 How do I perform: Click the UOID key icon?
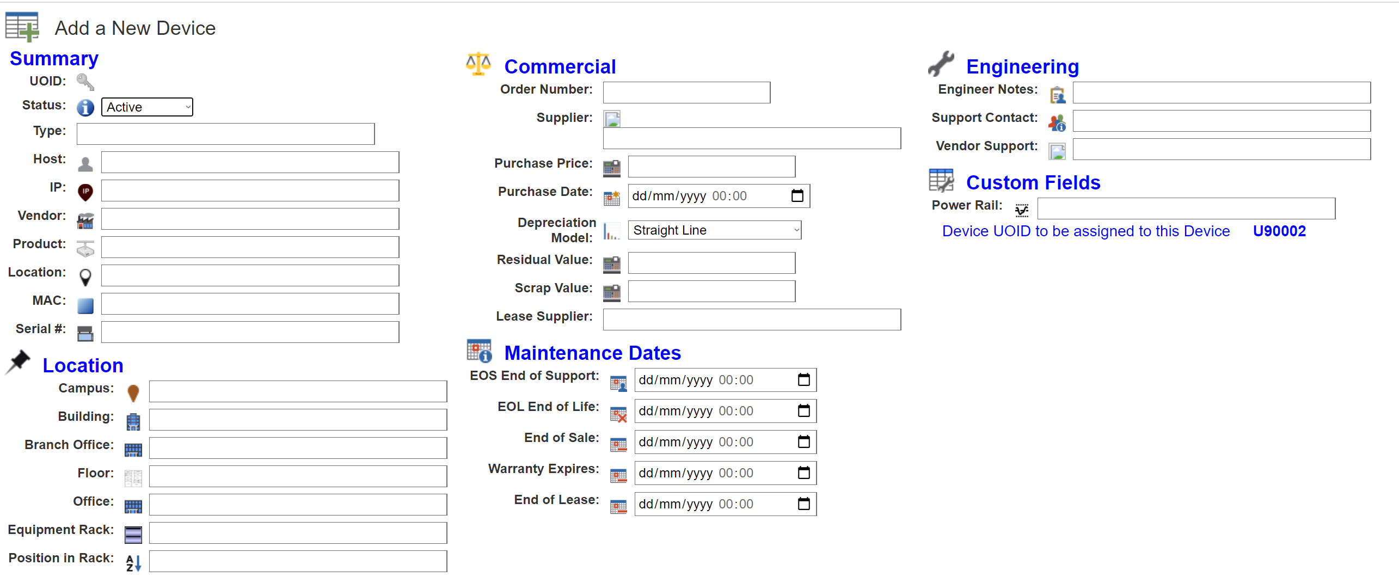[x=85, y=82]
